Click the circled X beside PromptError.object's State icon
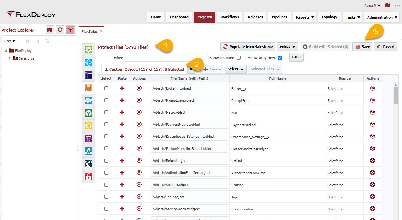 tap(139, 100)
